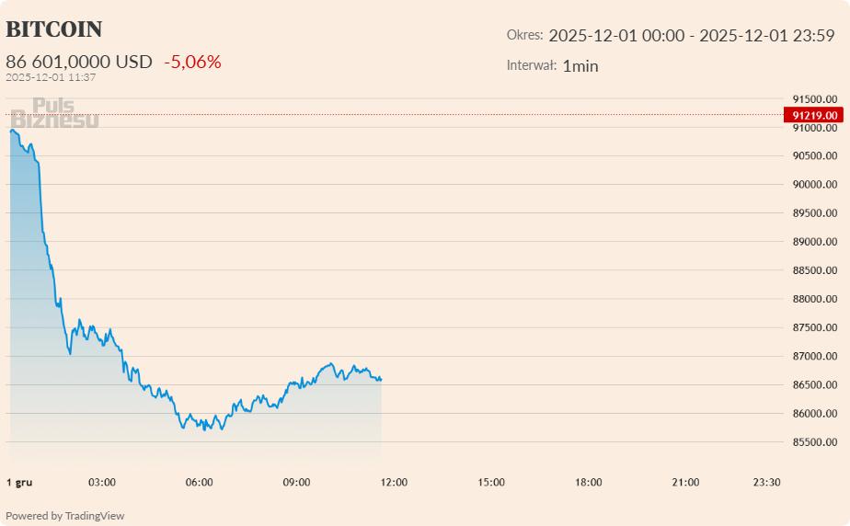Click the -5,06% change value

[192, 62]
